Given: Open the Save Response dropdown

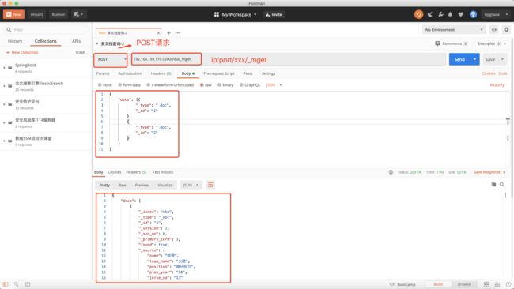Looking at the screenshot, I should point(489,172).
